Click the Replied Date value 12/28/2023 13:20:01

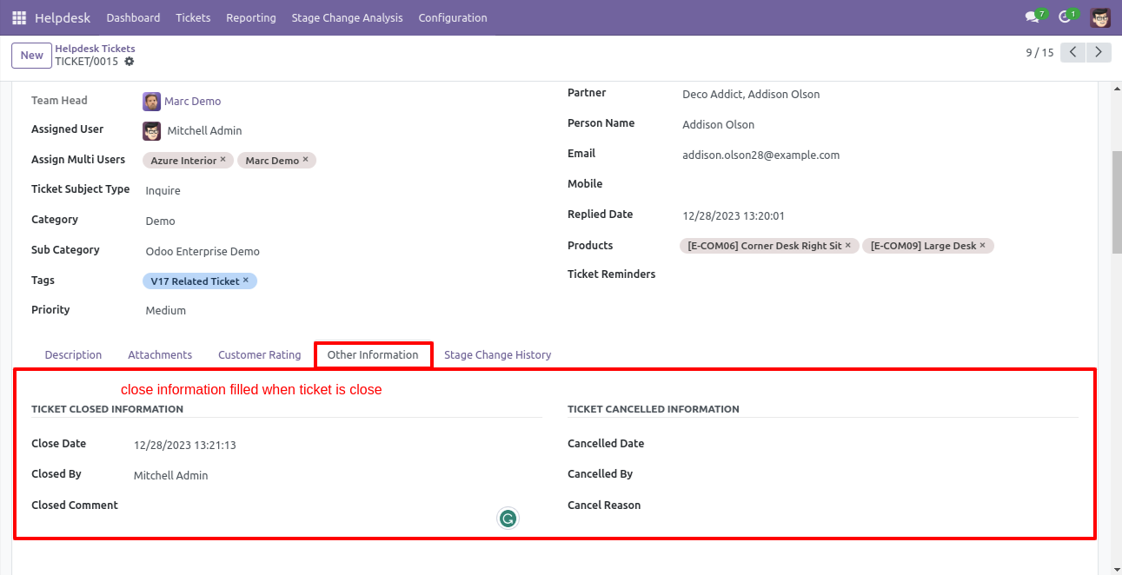pos(734,215)
